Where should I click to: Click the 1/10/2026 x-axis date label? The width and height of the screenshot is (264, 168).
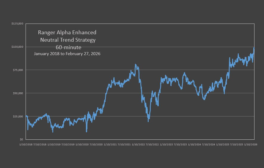[250, 144]
